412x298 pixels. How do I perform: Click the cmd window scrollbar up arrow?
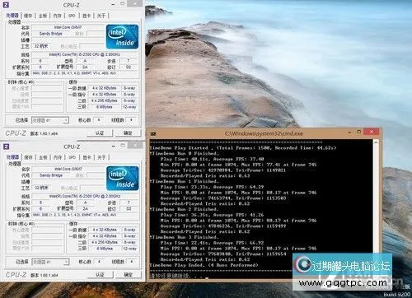376,142
